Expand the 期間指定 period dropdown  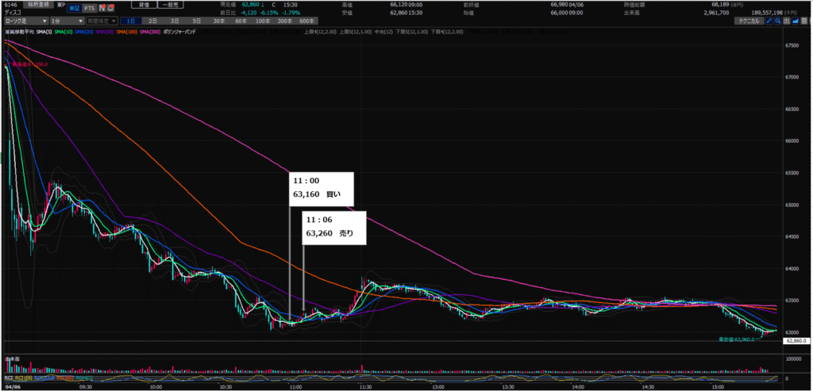(101, 21)
